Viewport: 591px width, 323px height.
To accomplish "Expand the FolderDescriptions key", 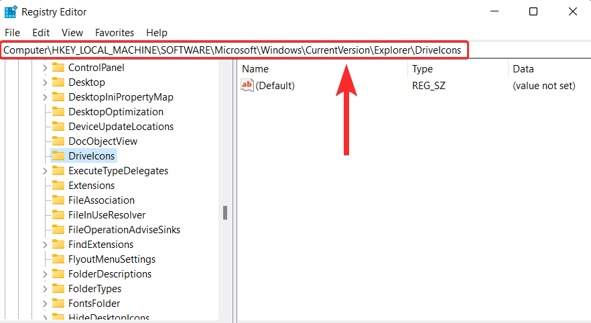I will click(45, 274).
